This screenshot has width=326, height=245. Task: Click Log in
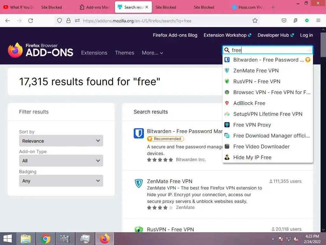(x=307, y=35)
